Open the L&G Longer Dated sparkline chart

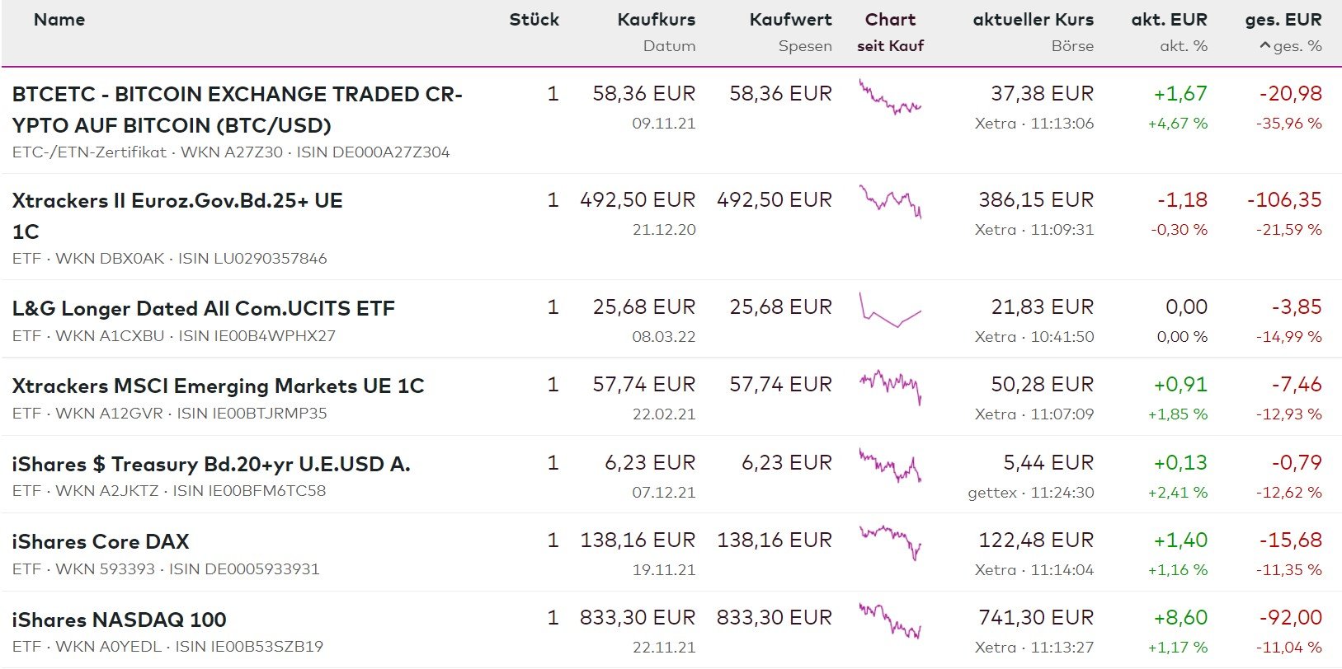tap(890, 310)
